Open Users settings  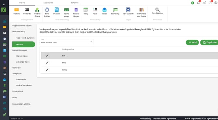15,97
